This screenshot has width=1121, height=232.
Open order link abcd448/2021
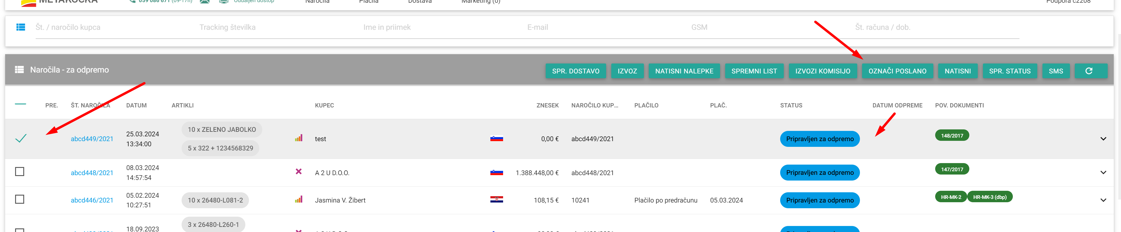[92, 173]
